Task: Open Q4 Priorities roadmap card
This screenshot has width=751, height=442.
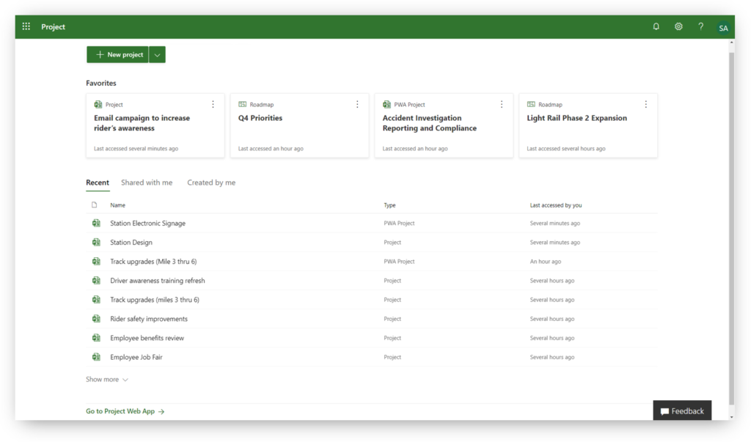Action: [299, 125]
